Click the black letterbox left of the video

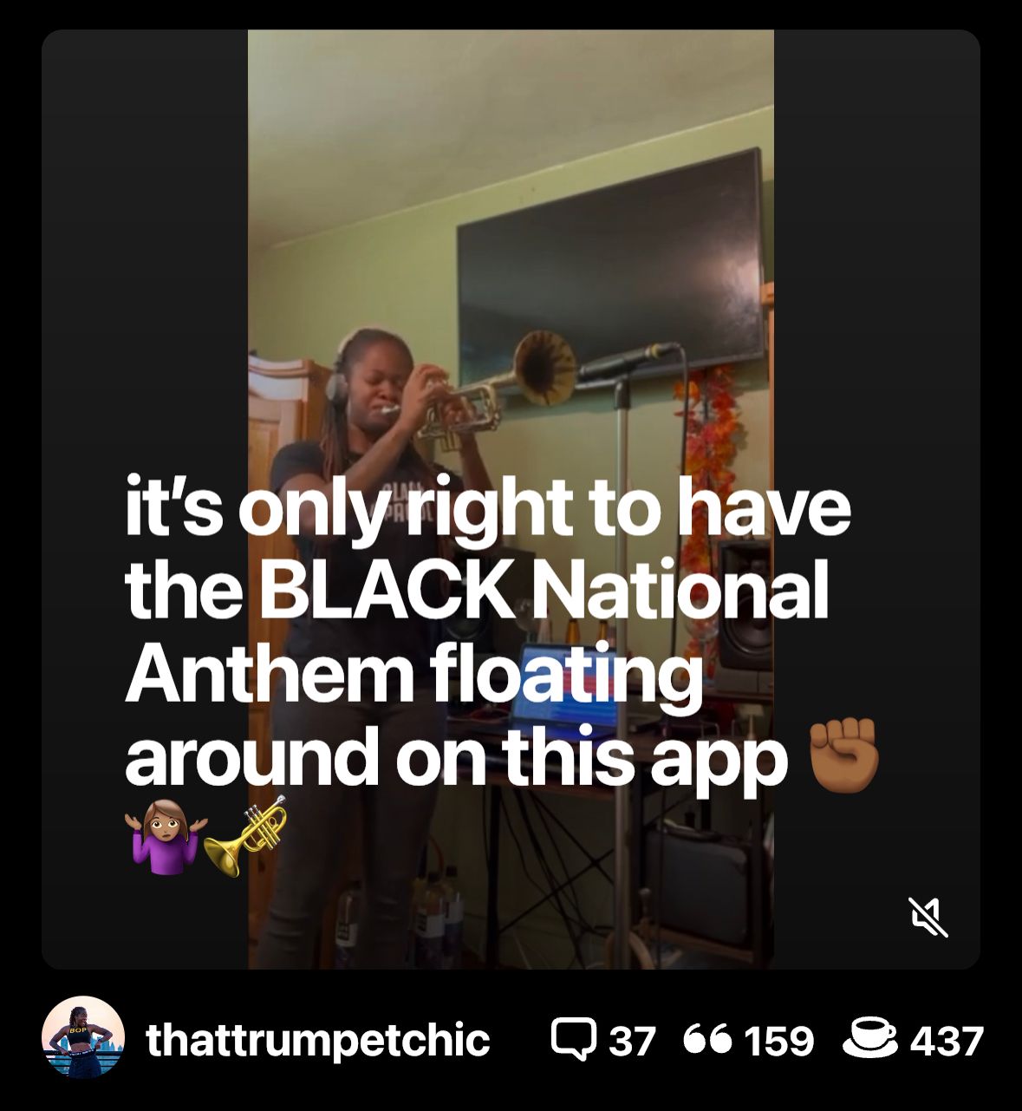point(145,499)
